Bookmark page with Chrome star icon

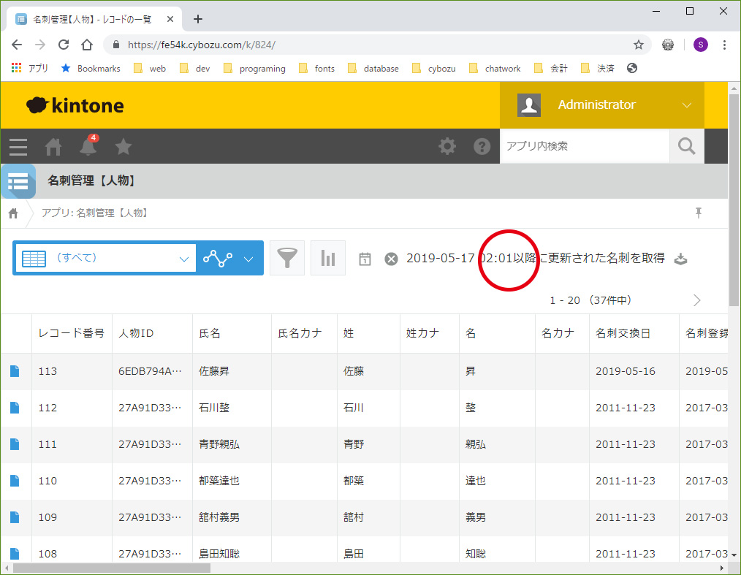click(639, 45)
